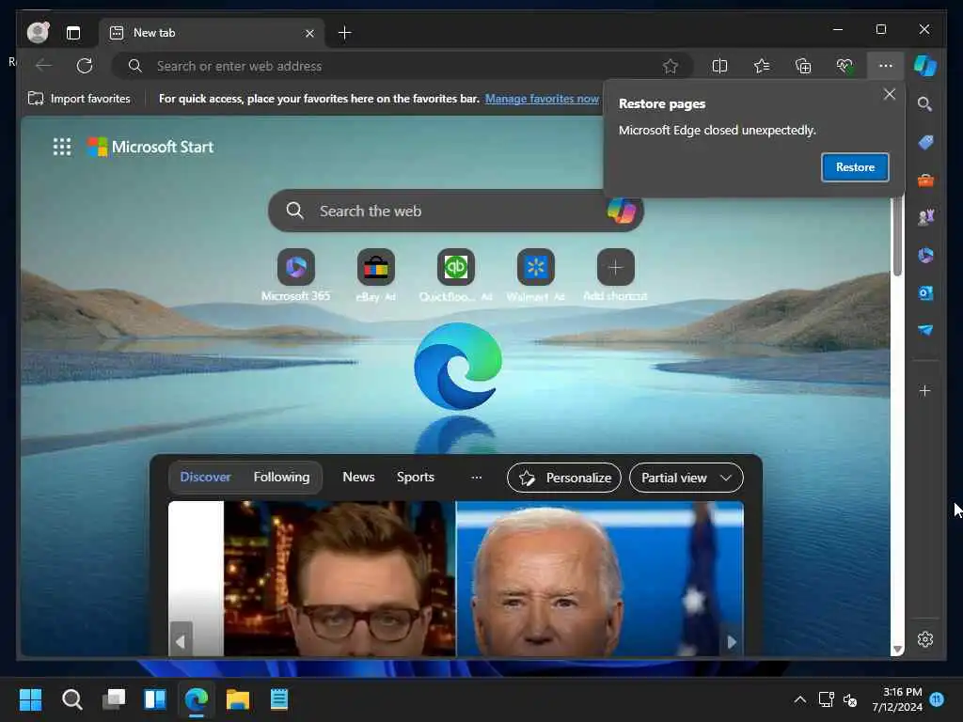Open sidebar settings gear icon
Image resolution: width=963 pixels, height=722 pixels.
pyautogui.click(x=925, y=639)
